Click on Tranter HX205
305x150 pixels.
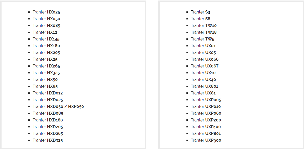[46, 53]
